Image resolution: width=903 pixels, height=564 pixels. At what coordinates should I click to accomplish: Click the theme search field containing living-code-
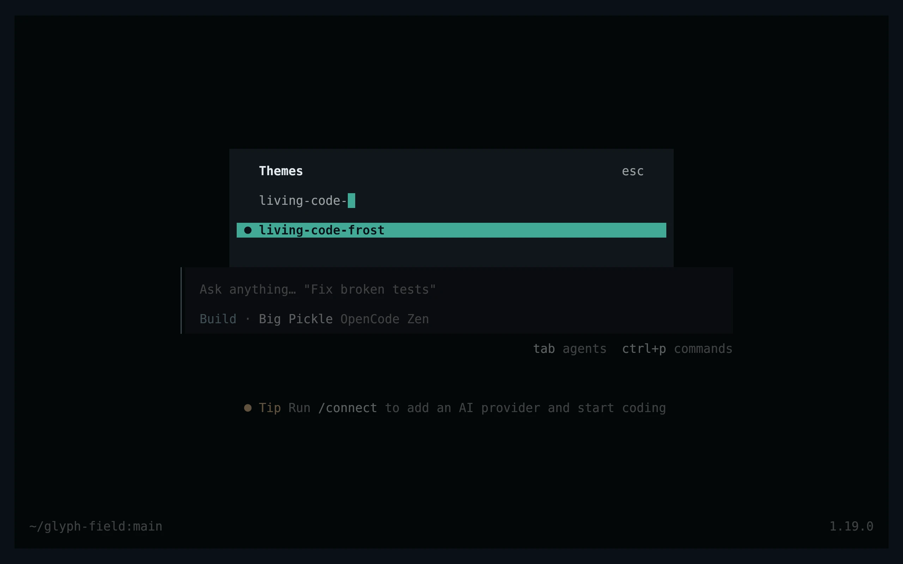point(451,201)
